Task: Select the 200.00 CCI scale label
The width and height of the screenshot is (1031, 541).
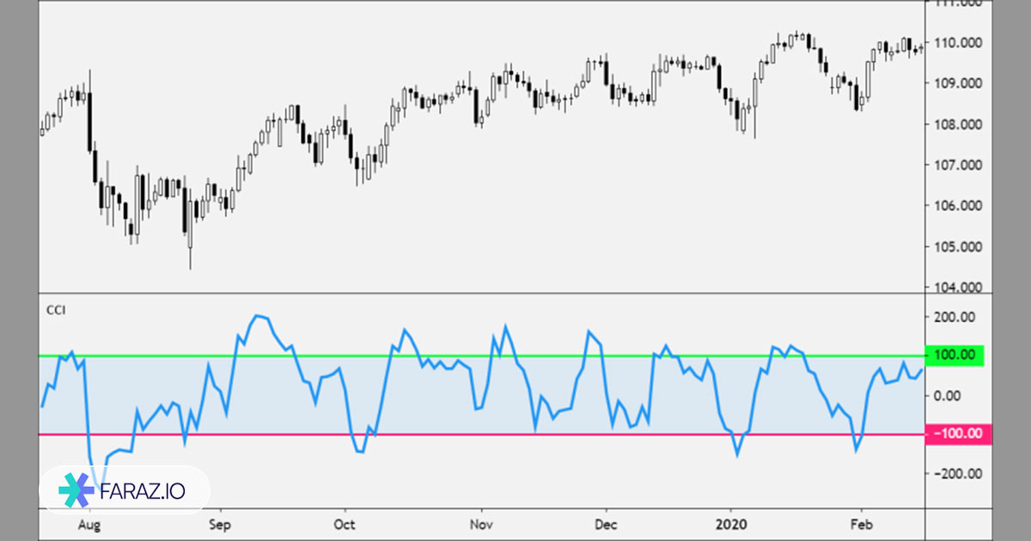Action: 955,317
